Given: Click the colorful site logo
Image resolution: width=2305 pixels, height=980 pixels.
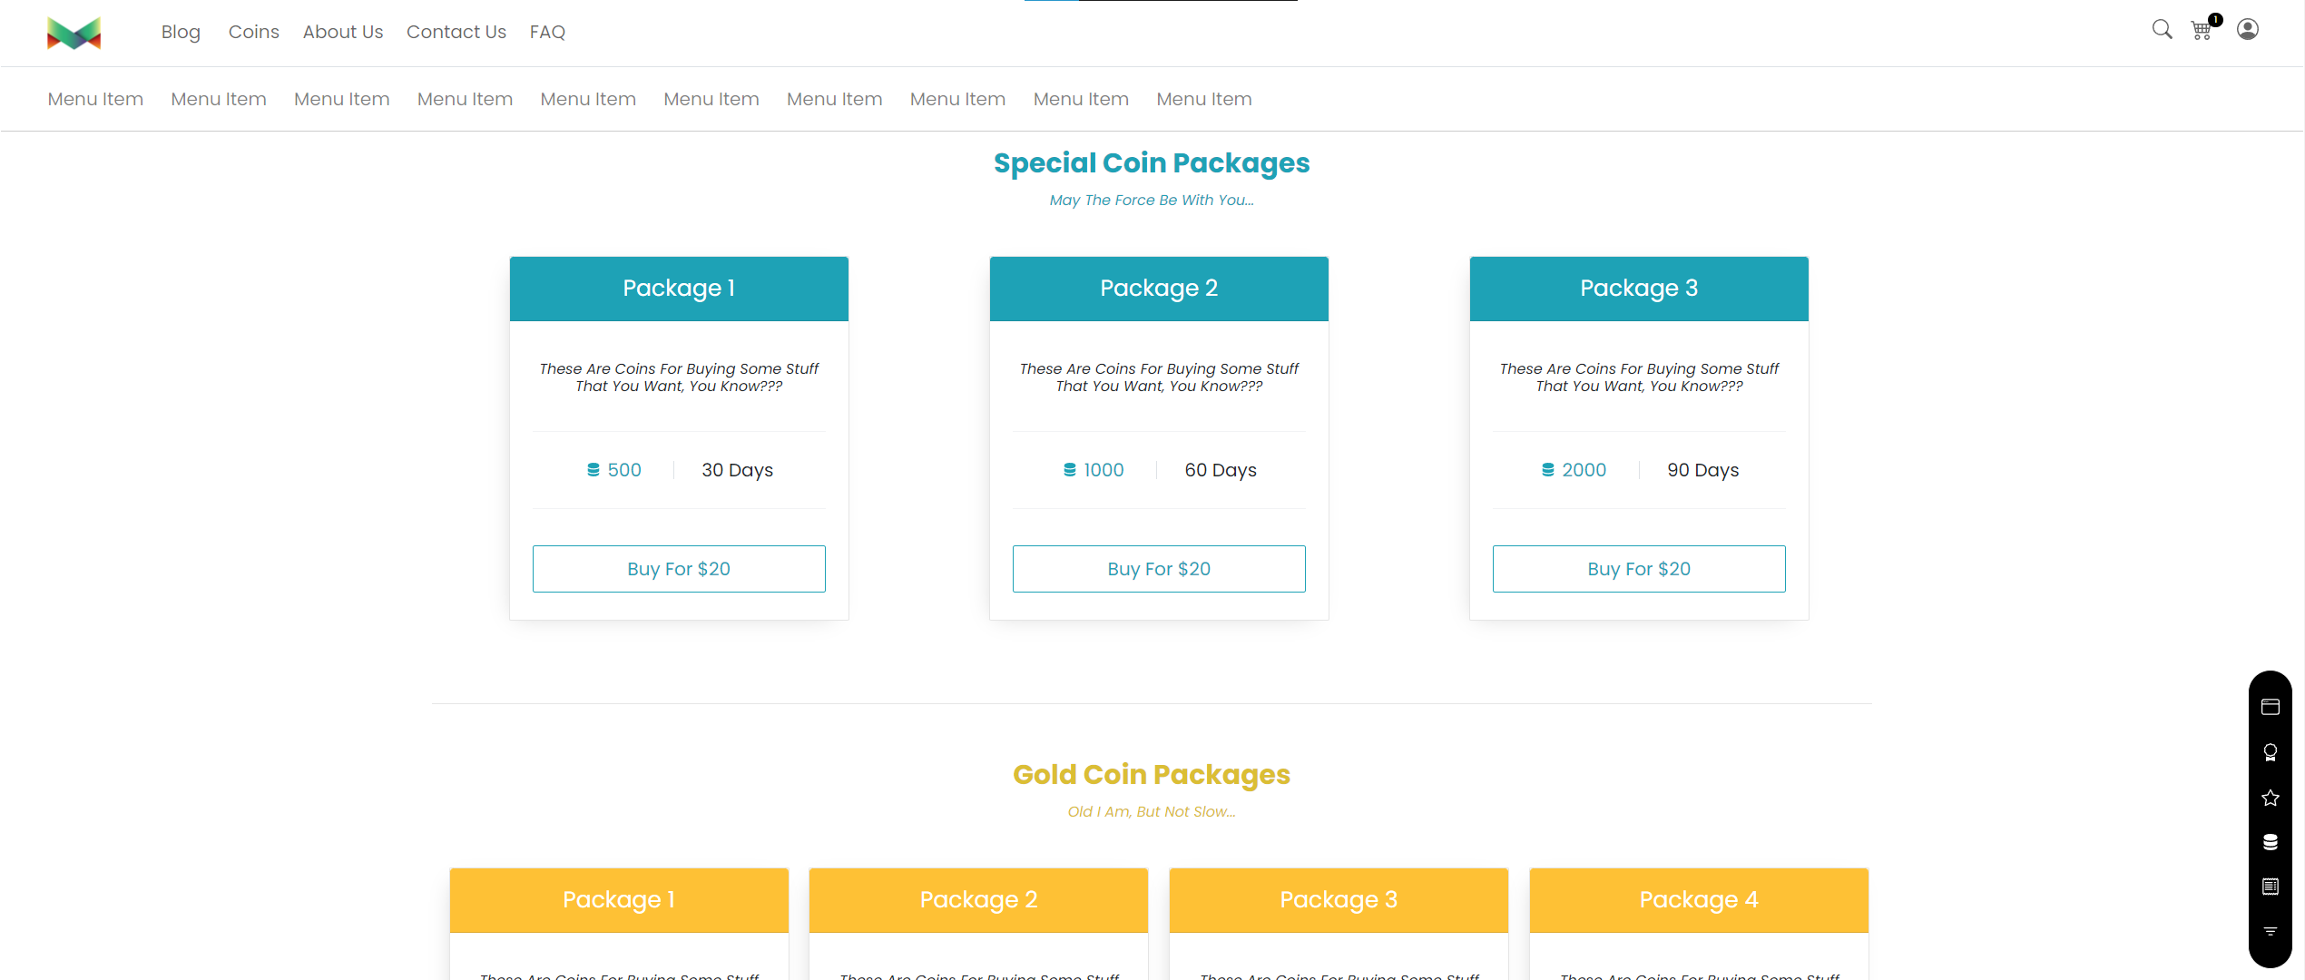Looking at the screenshot, I should 74,34.
